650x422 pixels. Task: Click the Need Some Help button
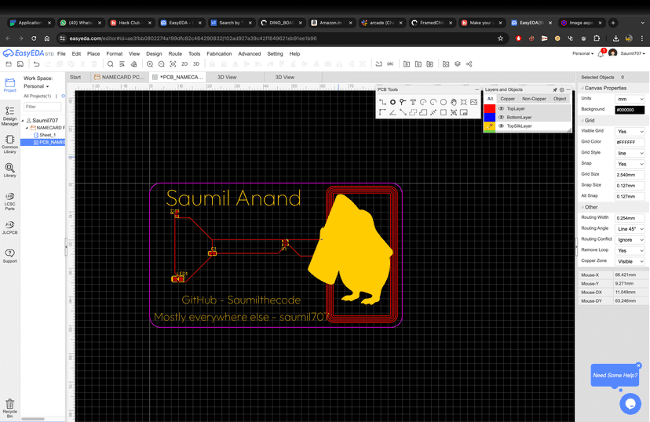point(614,375)
